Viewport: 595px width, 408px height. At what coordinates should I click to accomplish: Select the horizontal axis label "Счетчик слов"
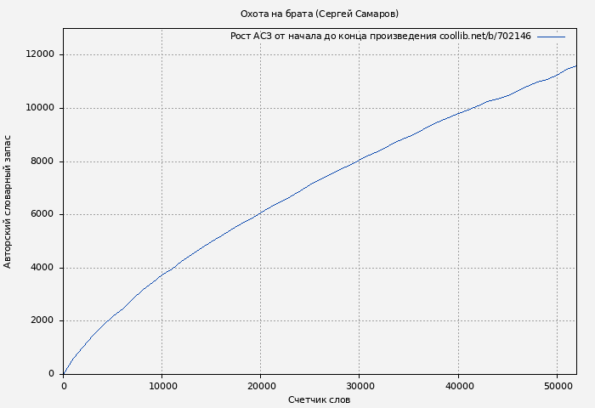click(x=319, y=399)
